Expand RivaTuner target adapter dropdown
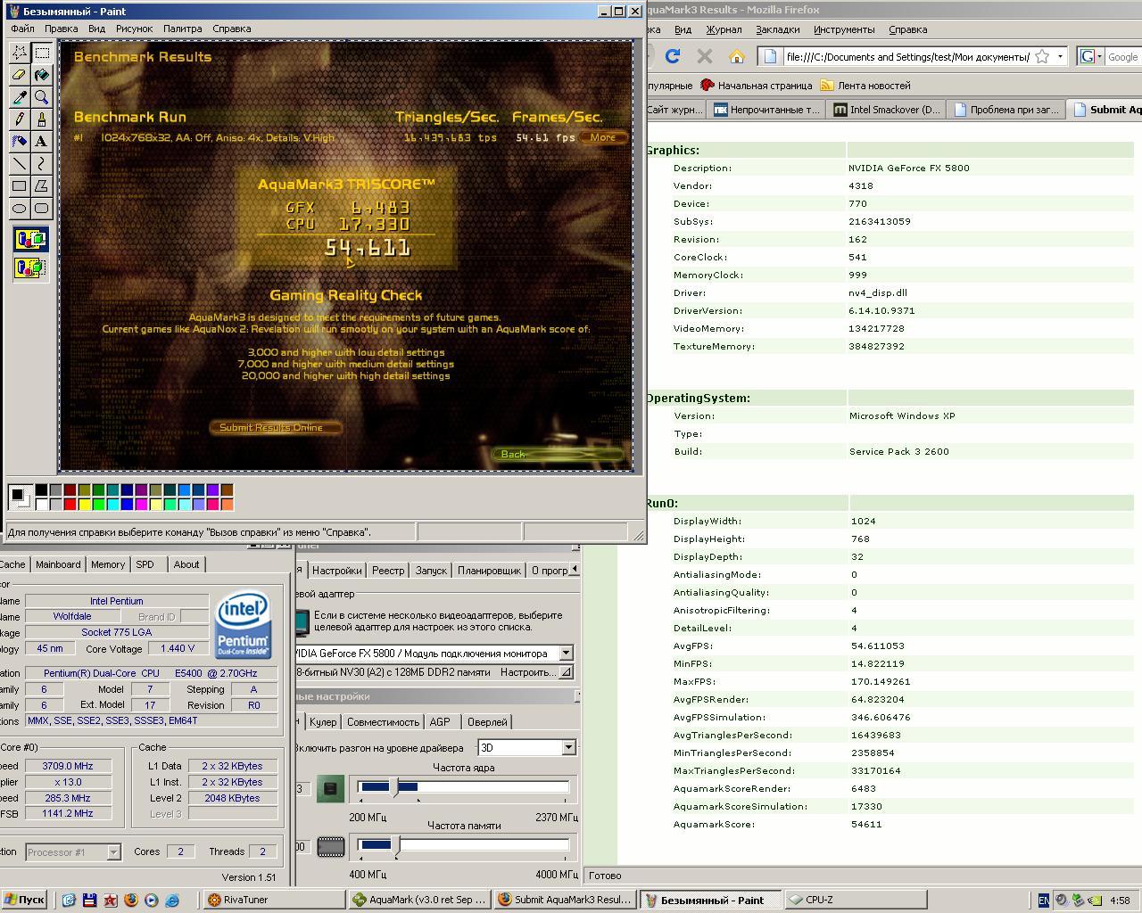1142x913 pixels. [x=566, y=654]
